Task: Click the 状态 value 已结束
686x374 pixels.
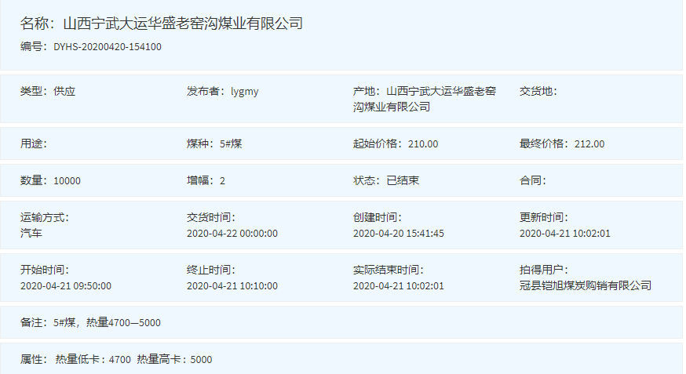Action: (403, 181)
